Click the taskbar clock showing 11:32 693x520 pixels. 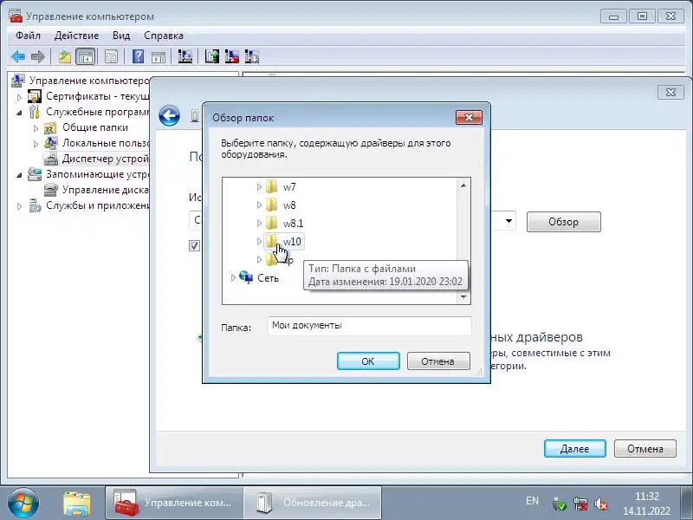[x=646, y=504]
